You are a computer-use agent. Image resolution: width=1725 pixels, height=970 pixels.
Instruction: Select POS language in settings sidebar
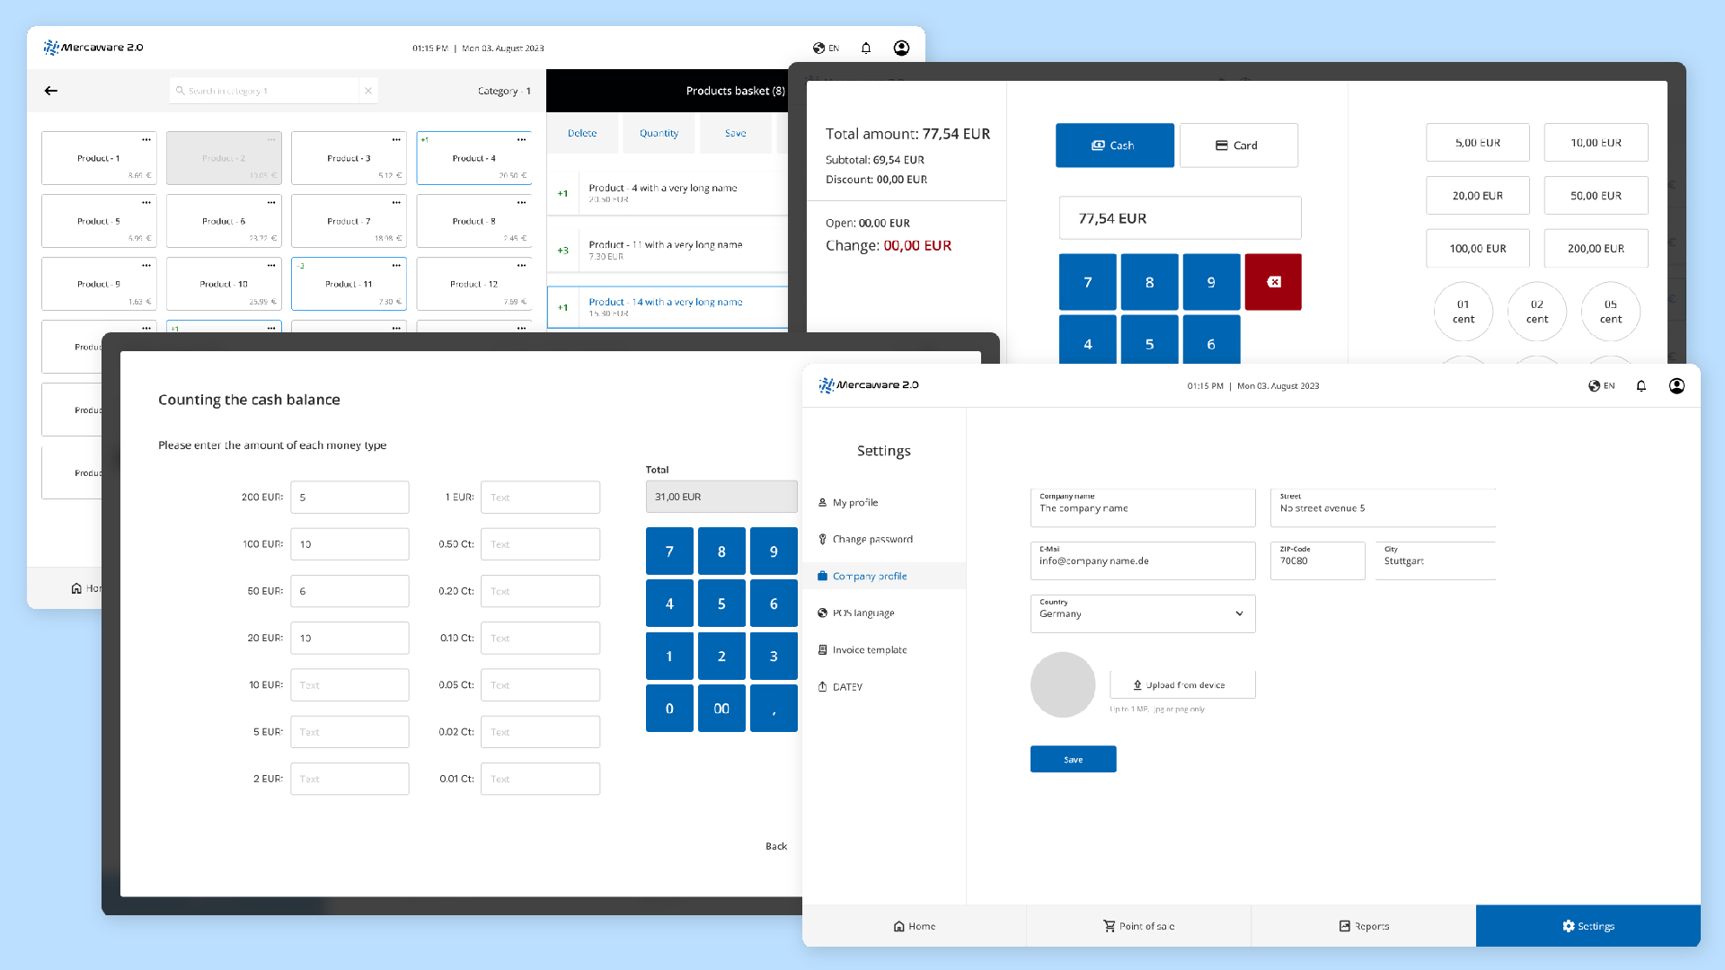(862, 613)
